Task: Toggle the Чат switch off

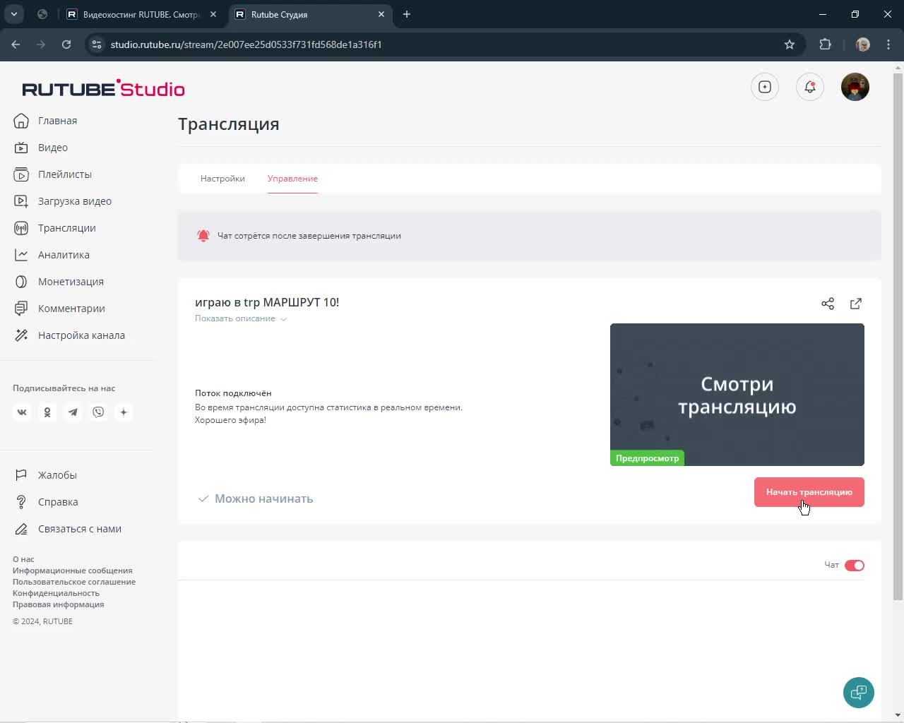Action: coord(855,566)
